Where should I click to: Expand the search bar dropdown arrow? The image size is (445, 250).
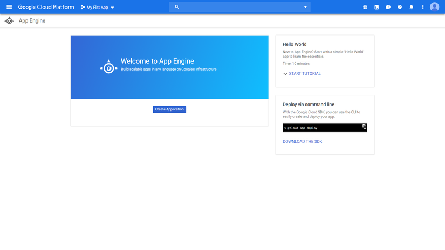(x=305, y=7)
